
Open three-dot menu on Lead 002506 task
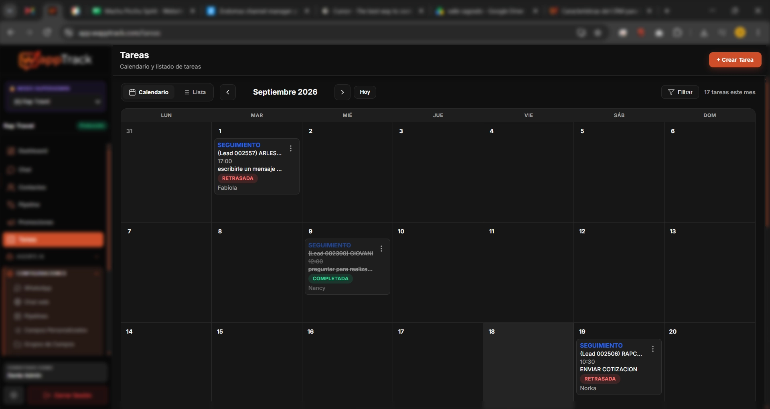pos(653,349)
